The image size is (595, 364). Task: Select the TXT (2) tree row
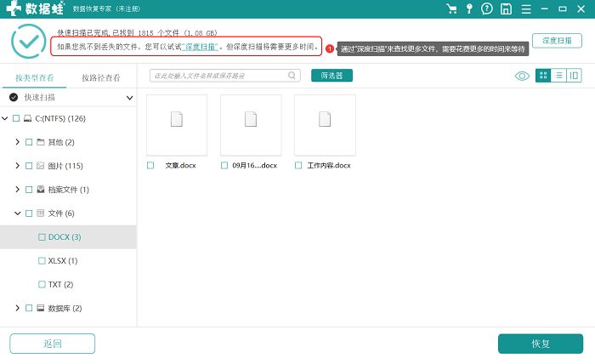coord(68,284)
